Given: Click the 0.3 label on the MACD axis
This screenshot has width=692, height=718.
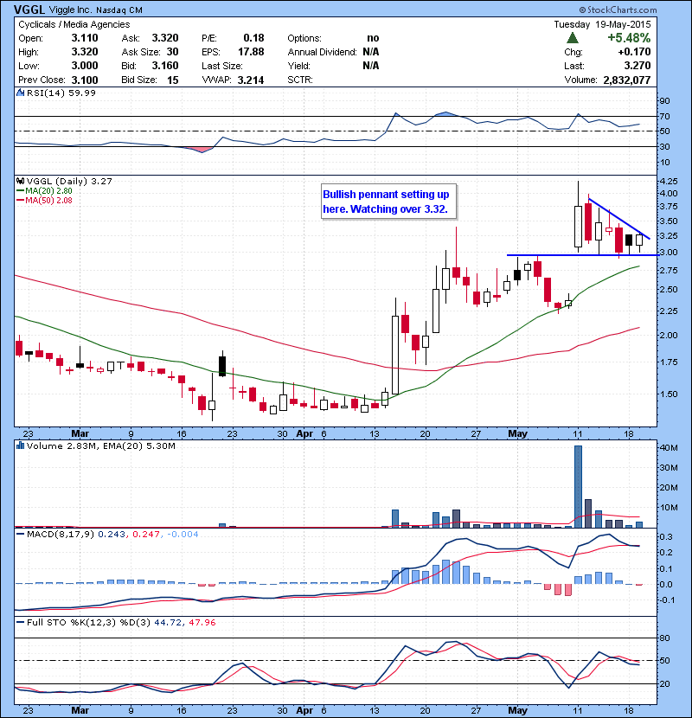Looking at the screenshot, I should tap(666, 536).
